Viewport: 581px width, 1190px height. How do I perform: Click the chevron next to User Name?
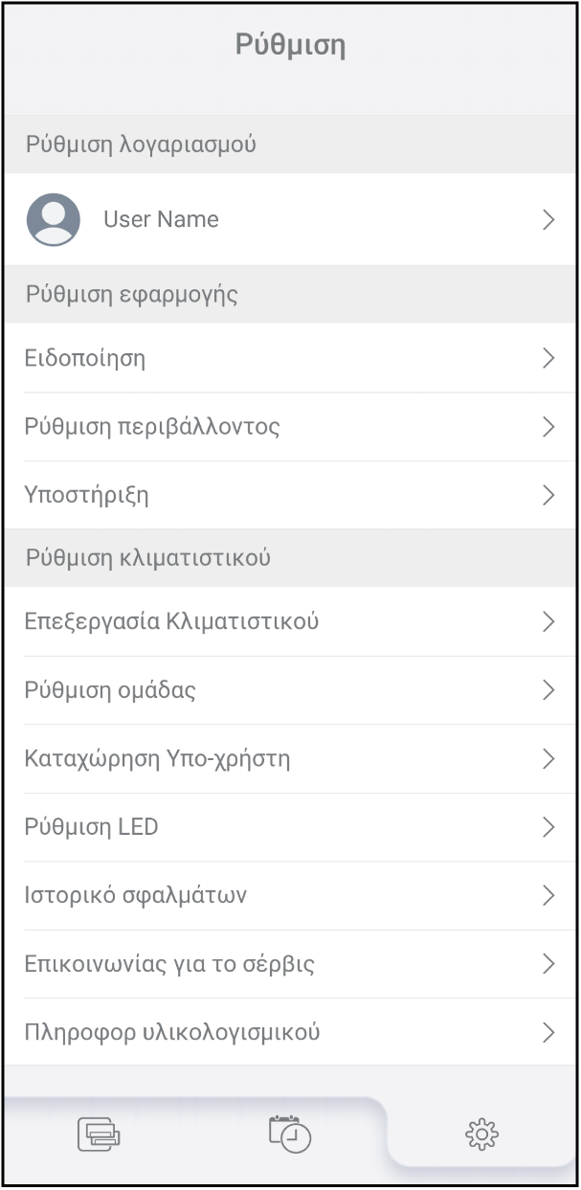548,219
